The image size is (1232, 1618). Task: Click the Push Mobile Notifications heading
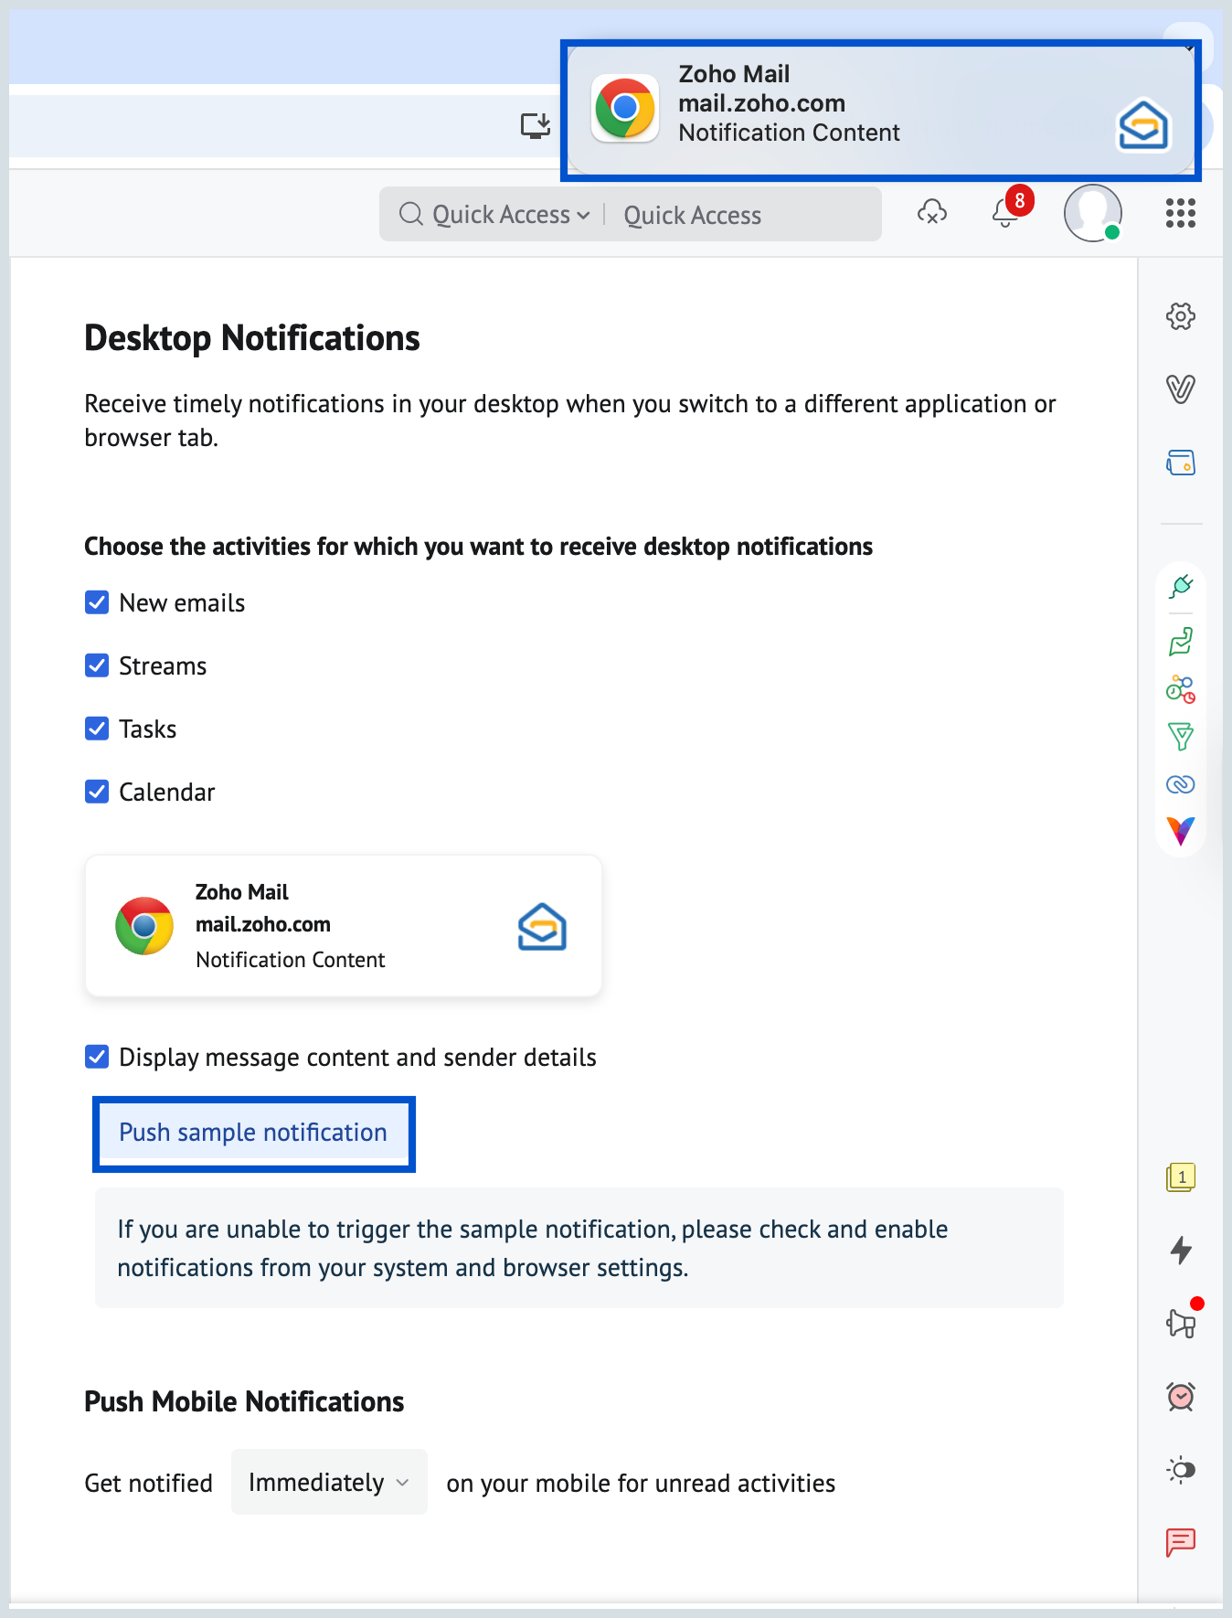click(x=244, y=1401)
